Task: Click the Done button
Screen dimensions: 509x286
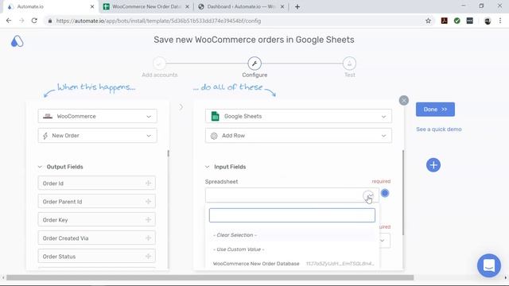Action: (435, 110)
